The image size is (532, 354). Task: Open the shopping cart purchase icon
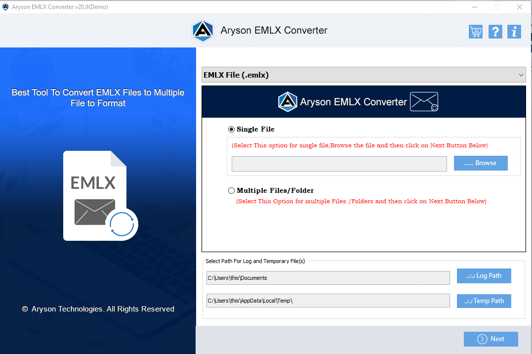tap(475, 32)
